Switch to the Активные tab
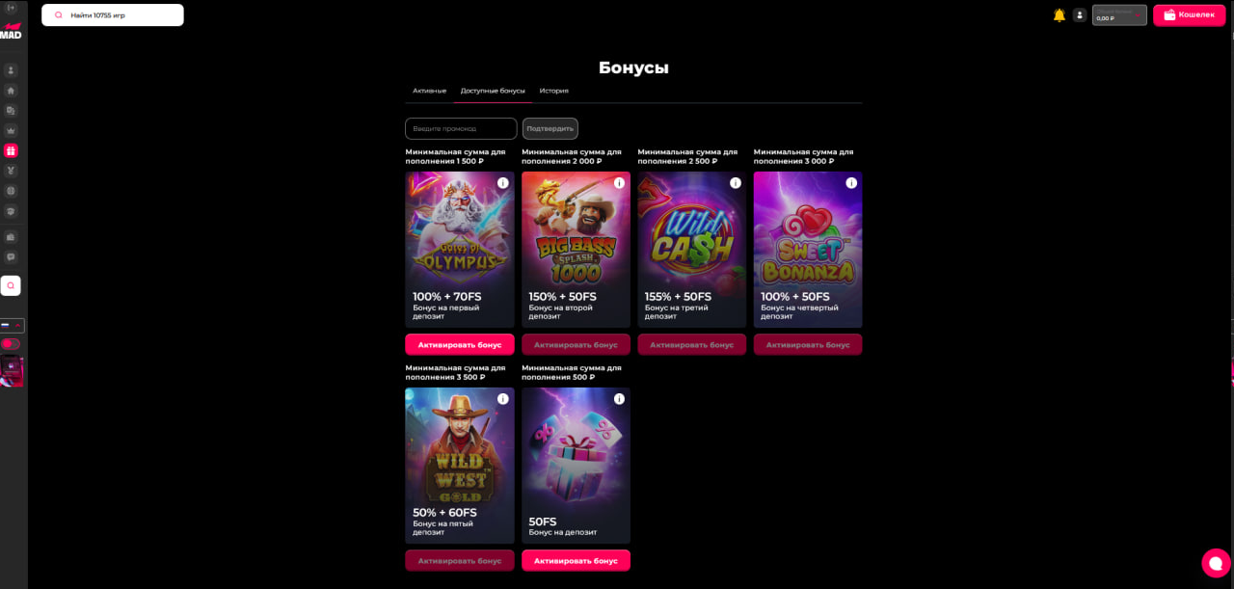Viewport: 1234px width, 589px height. point(430,91)
